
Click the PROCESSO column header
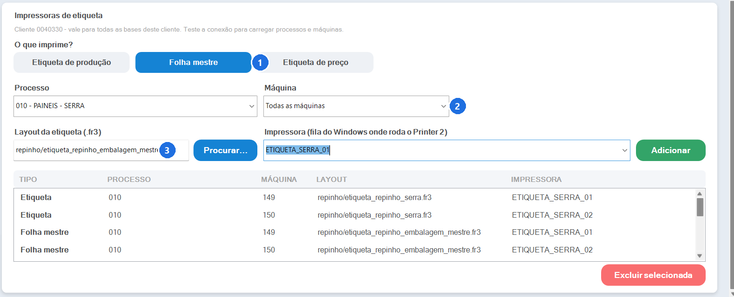point(129,180)
